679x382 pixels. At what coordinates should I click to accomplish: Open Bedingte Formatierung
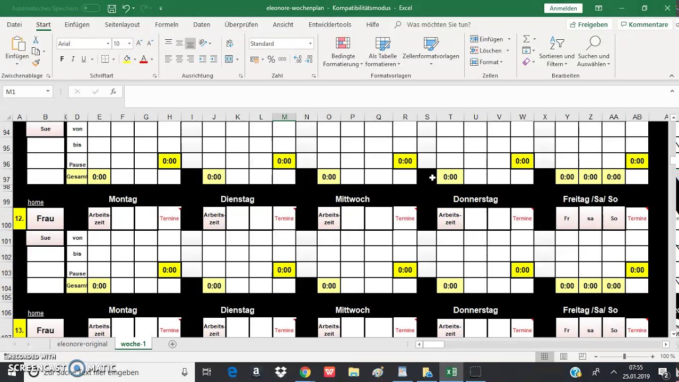coord(343,52)
